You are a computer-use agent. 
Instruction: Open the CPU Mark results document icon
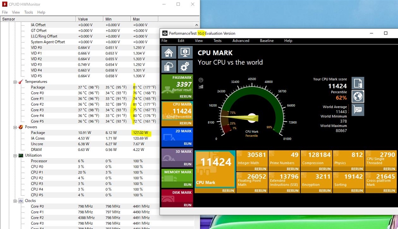click(358, 83)
